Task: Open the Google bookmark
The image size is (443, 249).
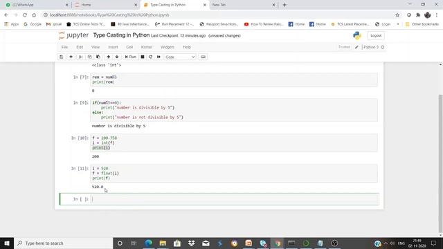Action: pos(33,24)
